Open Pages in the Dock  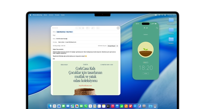(x=126, y=106)
